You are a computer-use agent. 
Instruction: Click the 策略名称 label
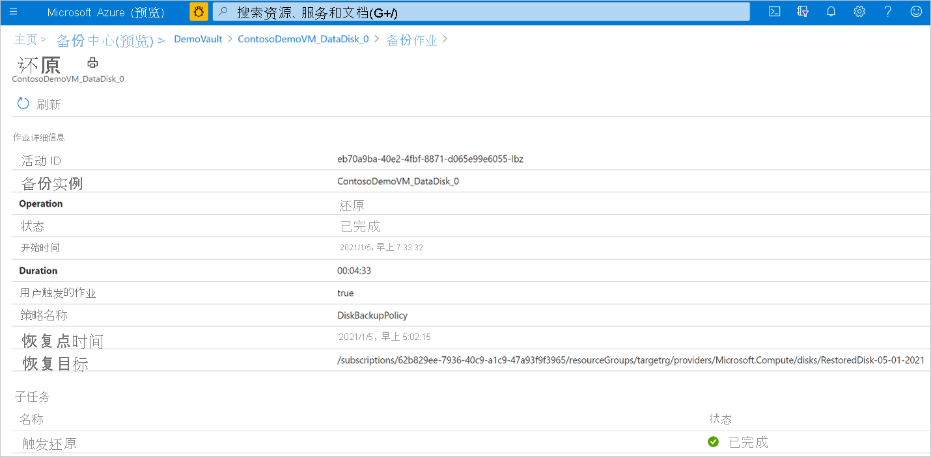tap(44, 315)
